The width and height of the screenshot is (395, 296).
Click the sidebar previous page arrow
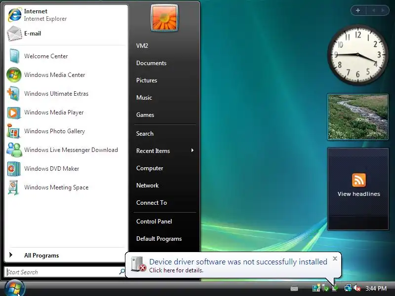[373, 10]
